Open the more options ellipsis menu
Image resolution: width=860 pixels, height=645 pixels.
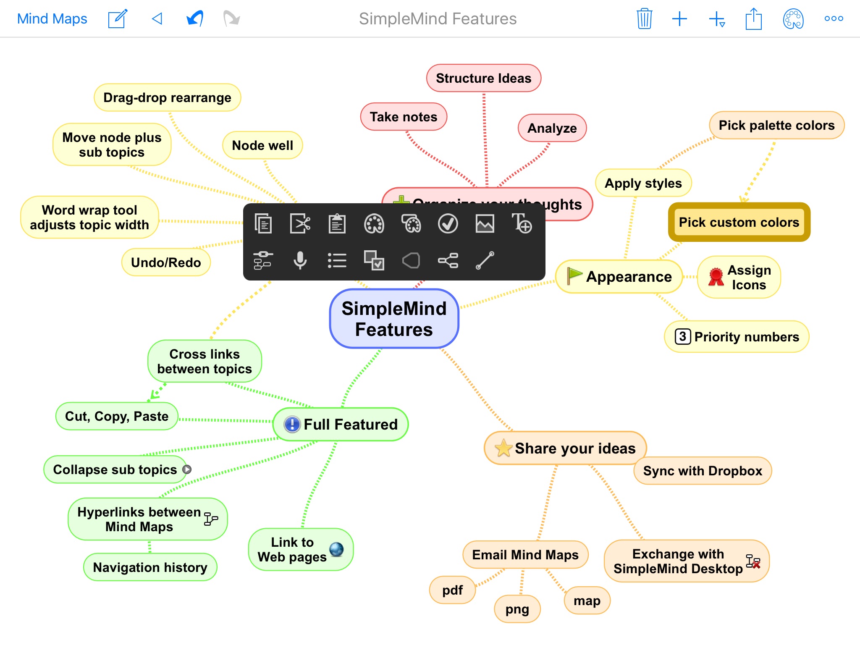point(834,18)
